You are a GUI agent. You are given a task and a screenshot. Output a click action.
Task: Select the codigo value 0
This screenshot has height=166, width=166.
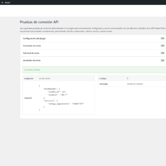[x=127, y=78]
